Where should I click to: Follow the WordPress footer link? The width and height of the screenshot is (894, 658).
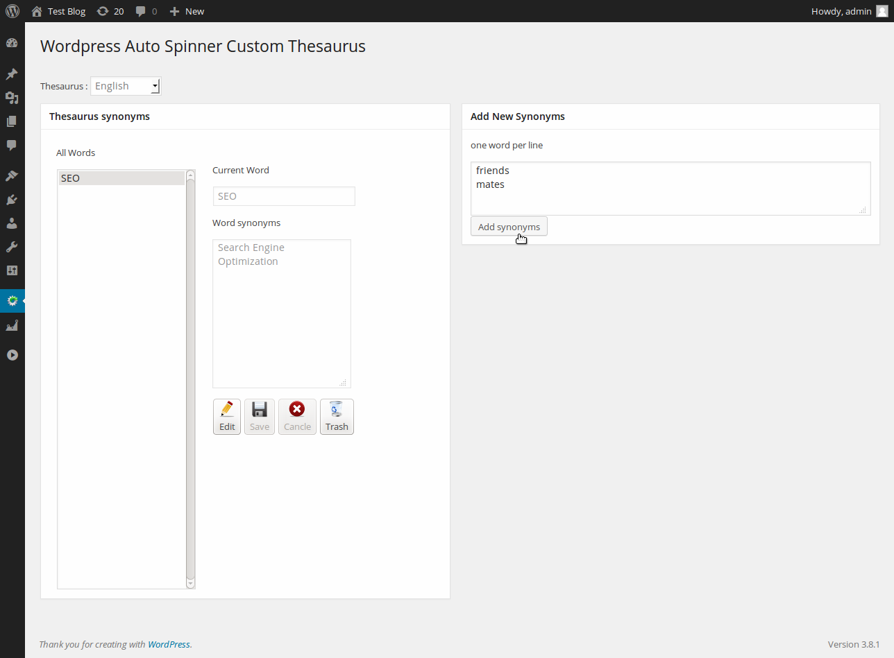click(x=169, y=644)
